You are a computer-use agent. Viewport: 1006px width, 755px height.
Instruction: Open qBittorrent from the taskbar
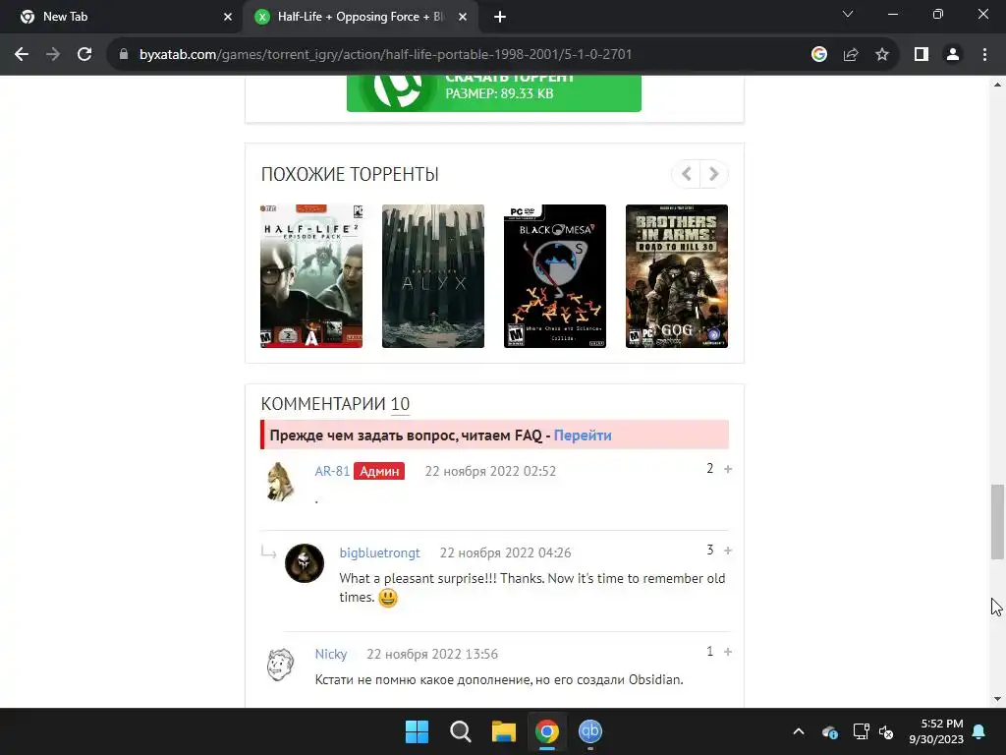590,731
